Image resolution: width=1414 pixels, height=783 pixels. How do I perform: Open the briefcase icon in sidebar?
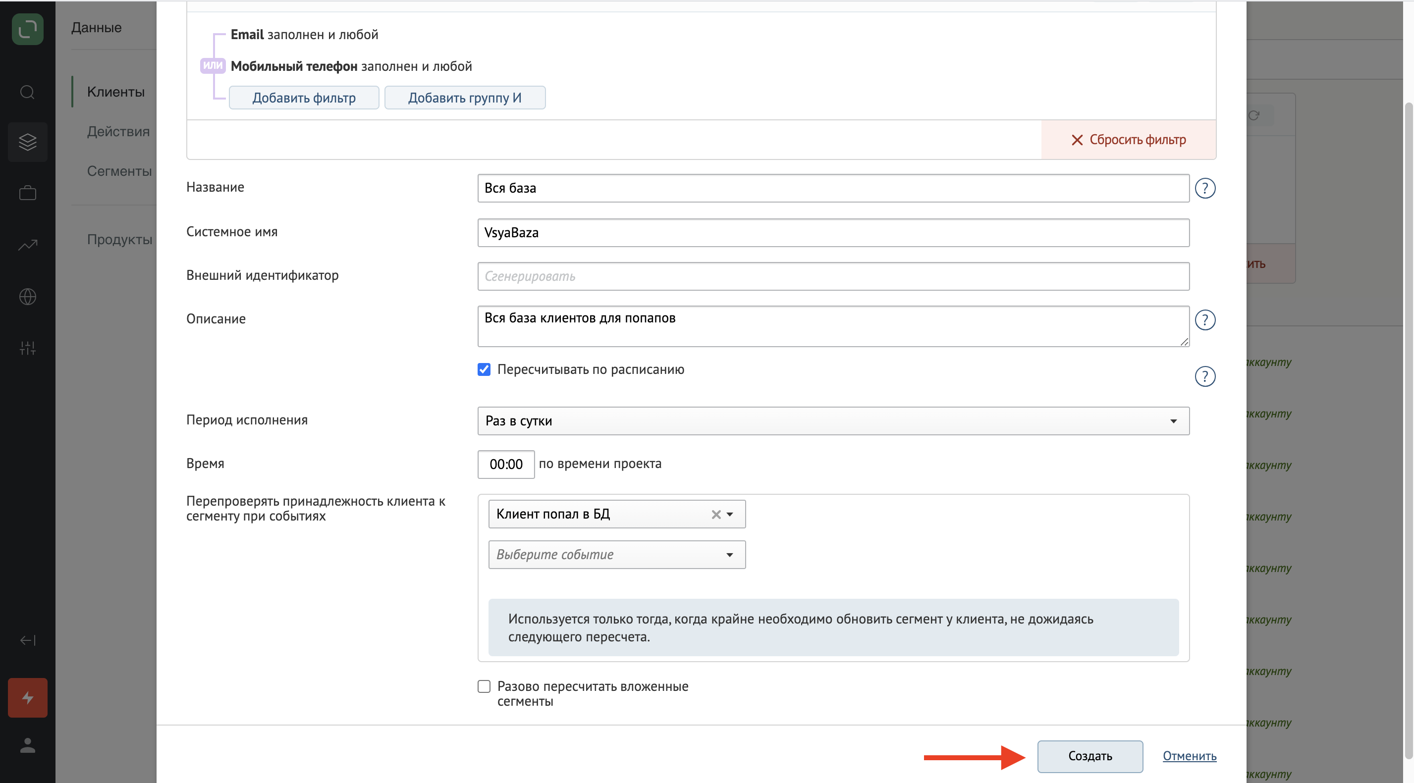[x=27, y=193]
